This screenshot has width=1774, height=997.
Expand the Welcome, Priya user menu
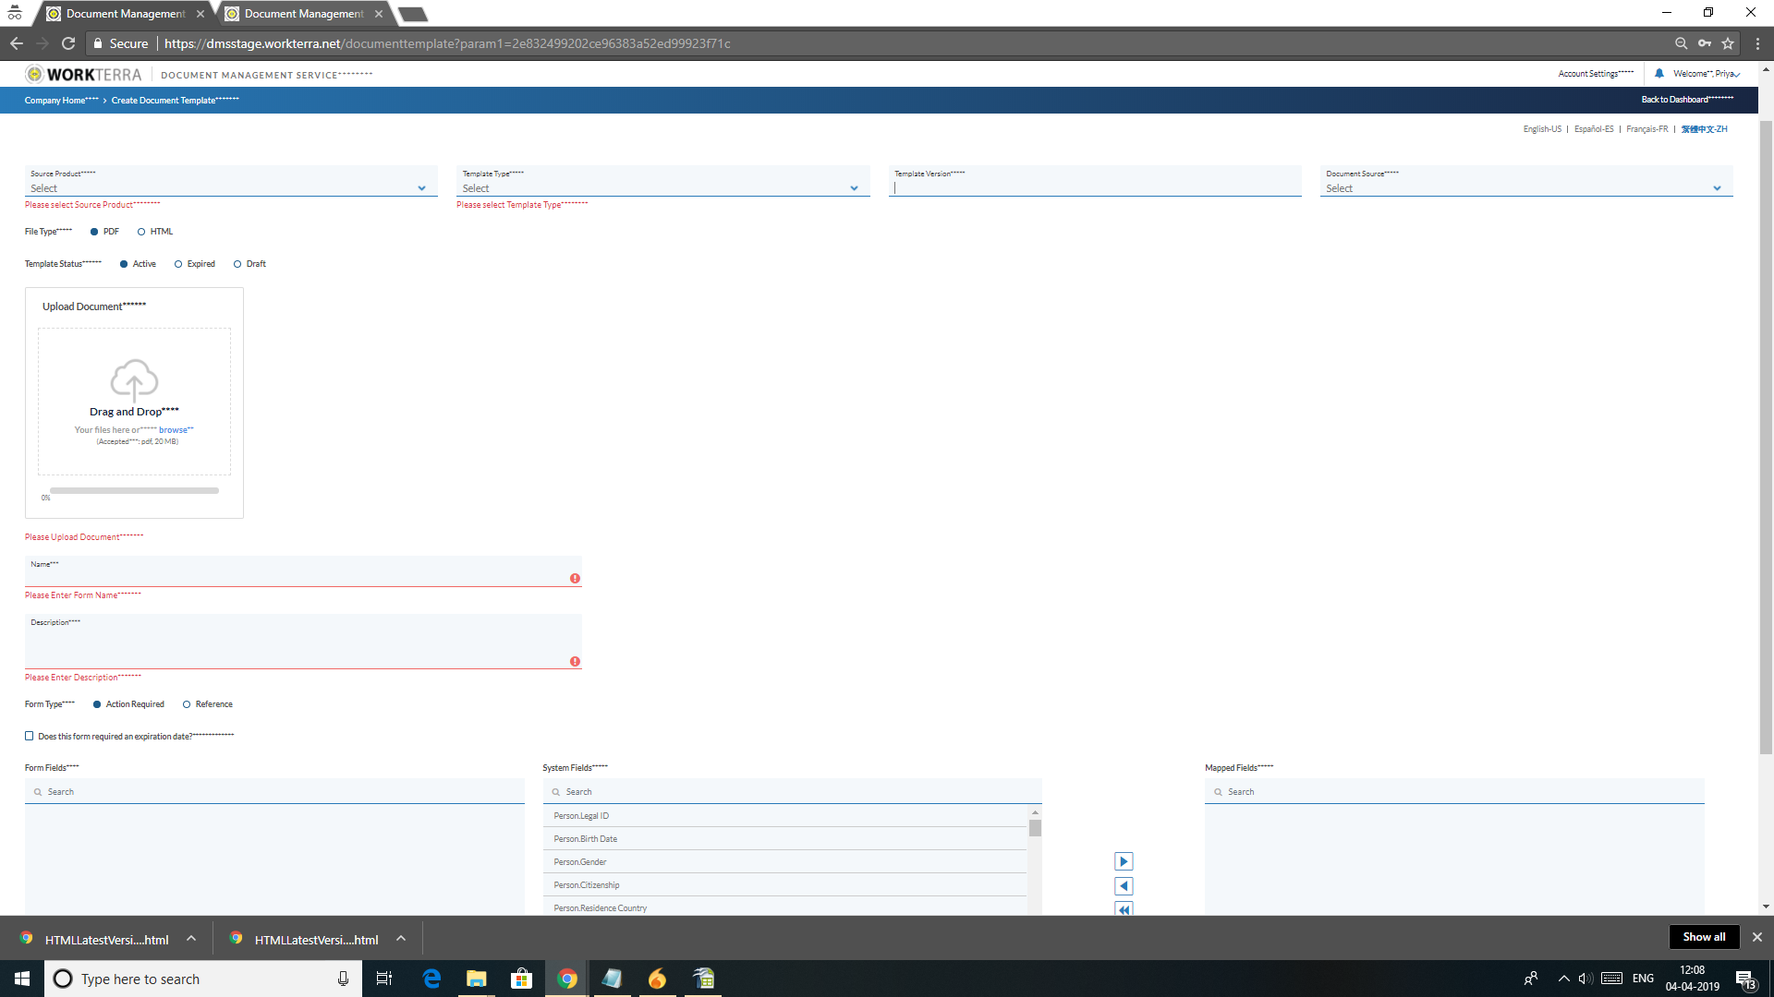(1705, 74)
